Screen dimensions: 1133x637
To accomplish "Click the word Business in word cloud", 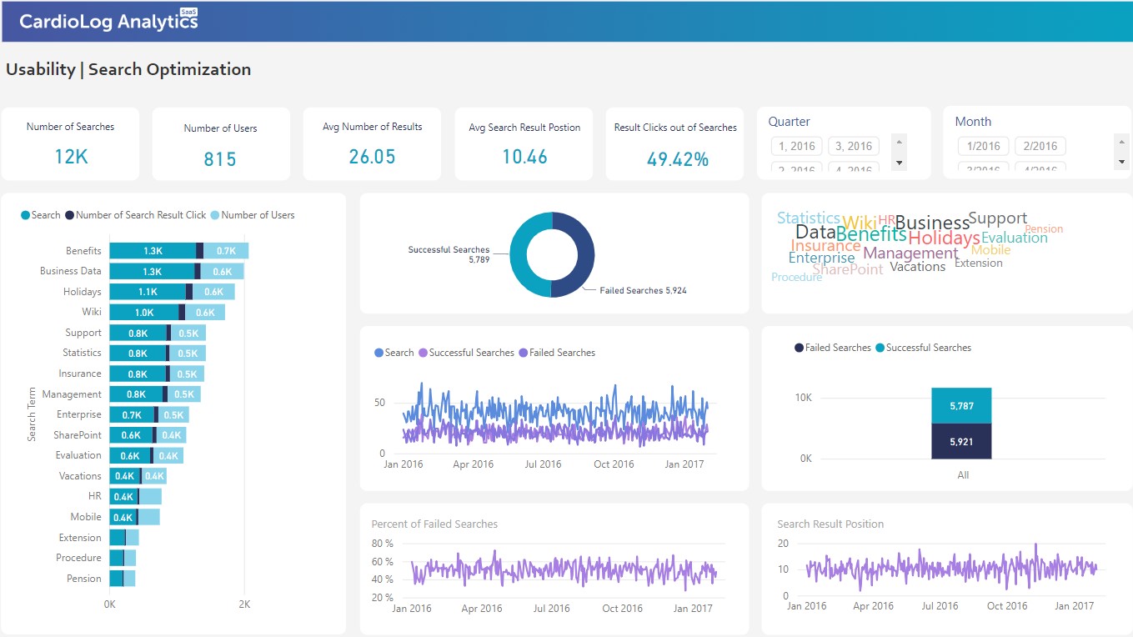I will point(932,223).
